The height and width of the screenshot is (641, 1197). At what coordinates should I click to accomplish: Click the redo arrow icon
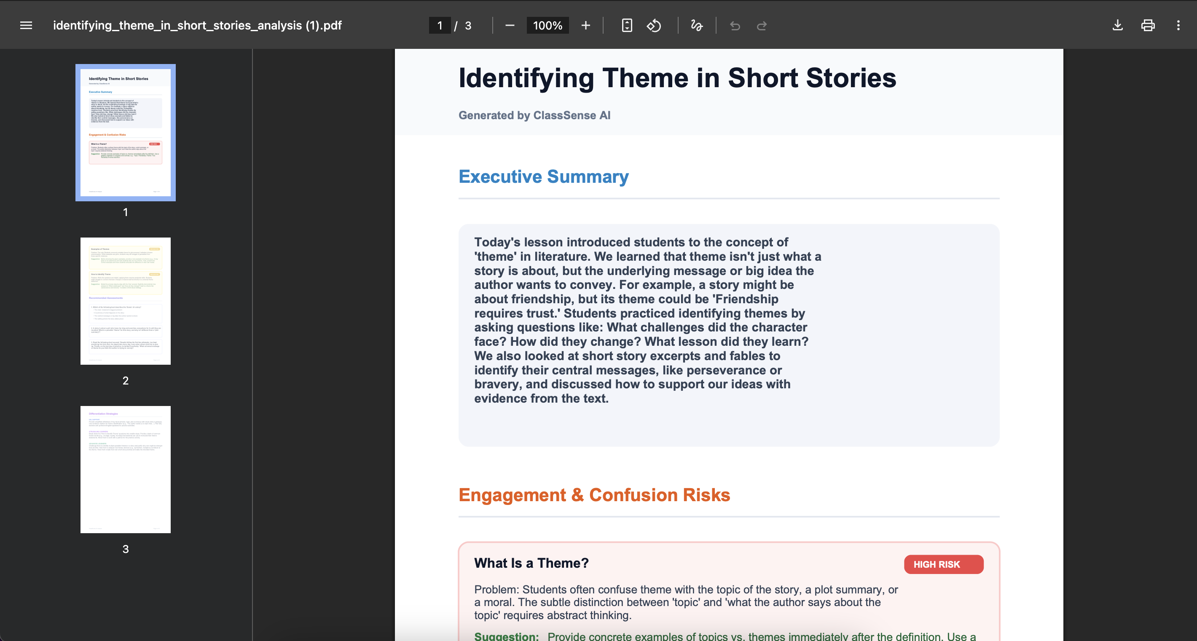pos(762,26)
